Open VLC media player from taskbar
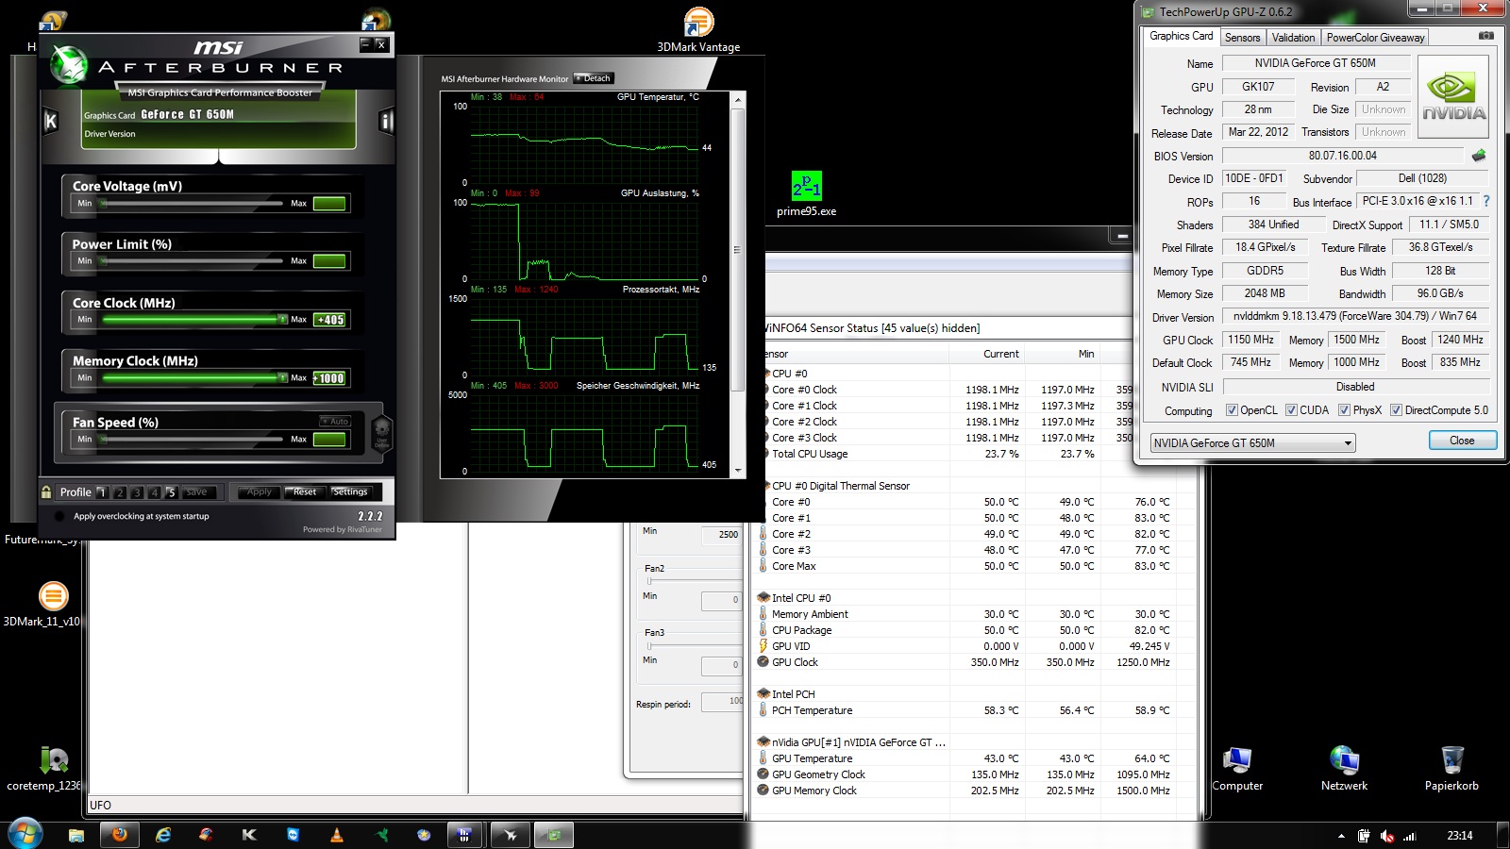Screen dimensions: 1510x849 tap(337, 835)
